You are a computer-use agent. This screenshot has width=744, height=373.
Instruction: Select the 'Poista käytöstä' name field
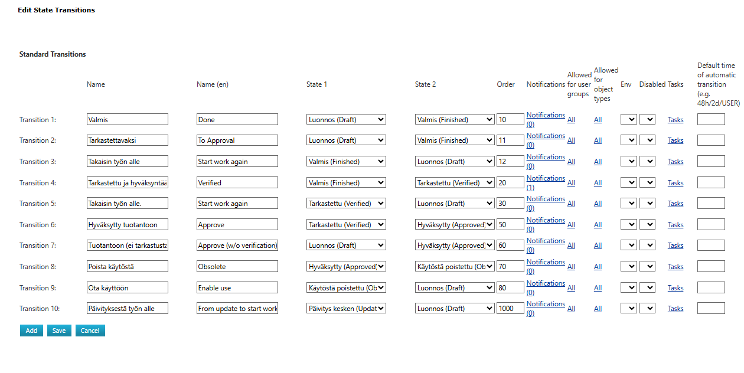127,267
